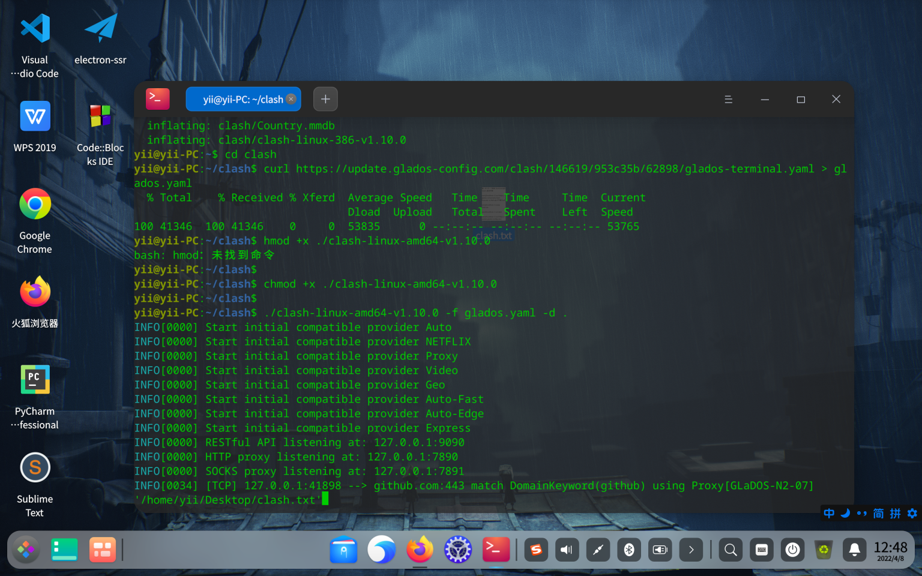Open PyCharm Professional desktop icon
Image resolution: width=922 pixels, height=576 pixels.
coord(35,397)
